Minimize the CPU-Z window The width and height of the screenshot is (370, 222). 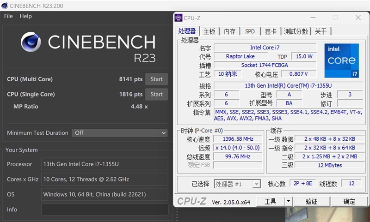pyautogui.click(x=313, y=18)
